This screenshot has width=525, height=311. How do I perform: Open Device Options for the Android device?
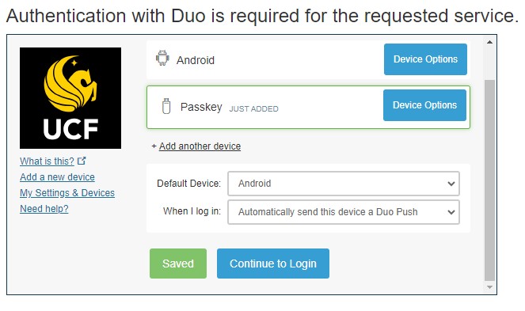tap(425, 59)
